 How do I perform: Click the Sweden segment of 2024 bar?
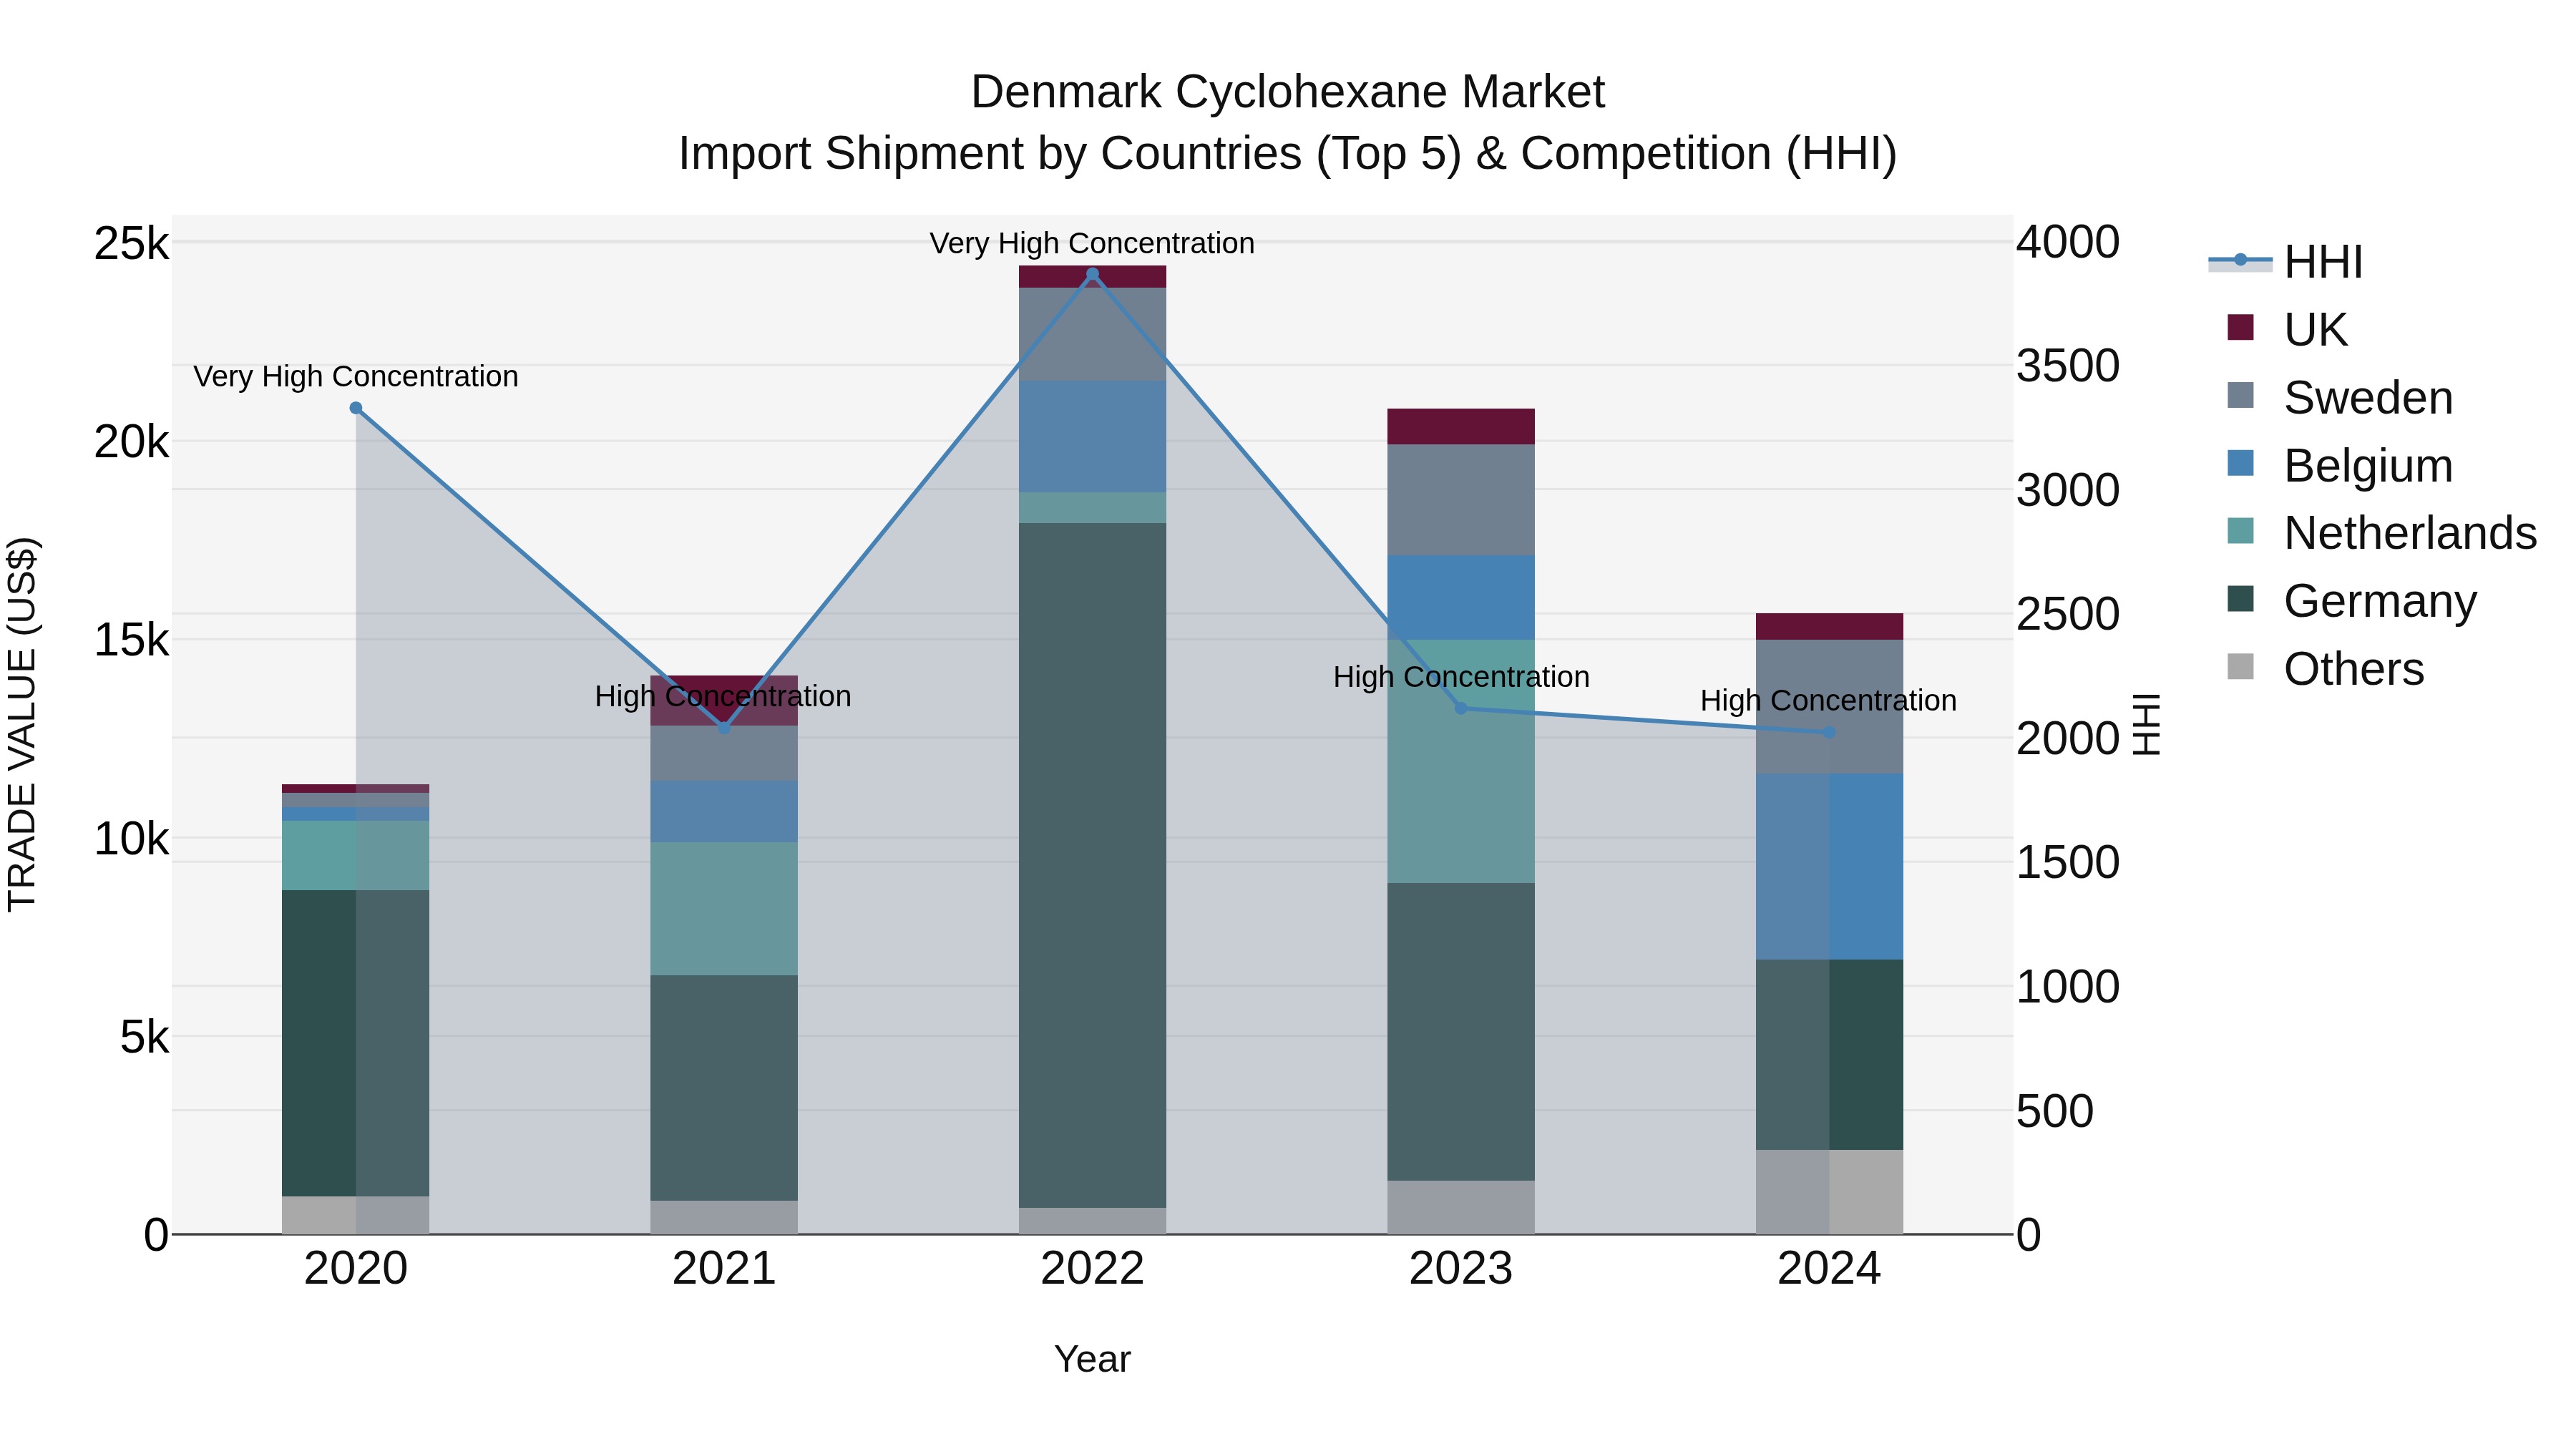1829,706
